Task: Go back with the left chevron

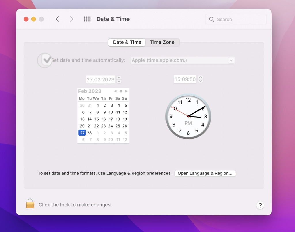Action: tap(57, 19)
